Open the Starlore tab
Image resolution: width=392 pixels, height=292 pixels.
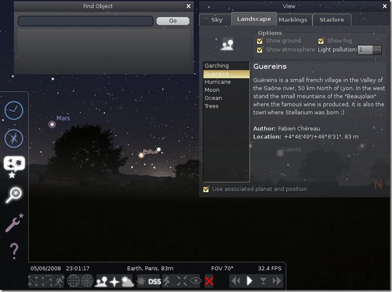tap(332, 20)
